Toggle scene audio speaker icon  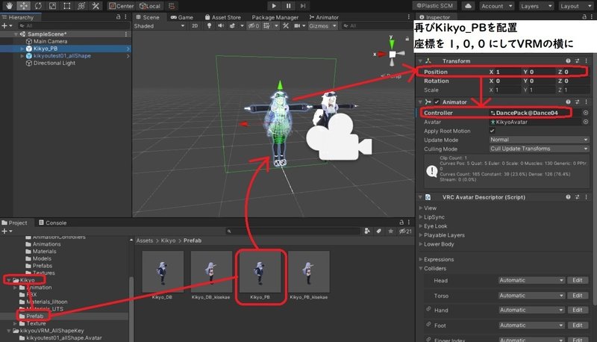tap(220, 26)
